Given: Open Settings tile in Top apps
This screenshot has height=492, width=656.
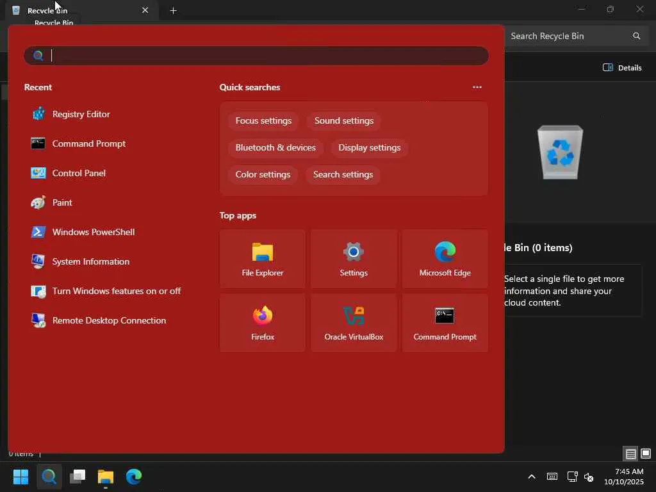Looking at the screenshot, I should (354, 259).
